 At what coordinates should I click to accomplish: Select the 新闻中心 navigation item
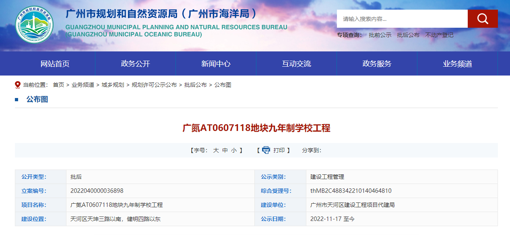coord(216,63)
